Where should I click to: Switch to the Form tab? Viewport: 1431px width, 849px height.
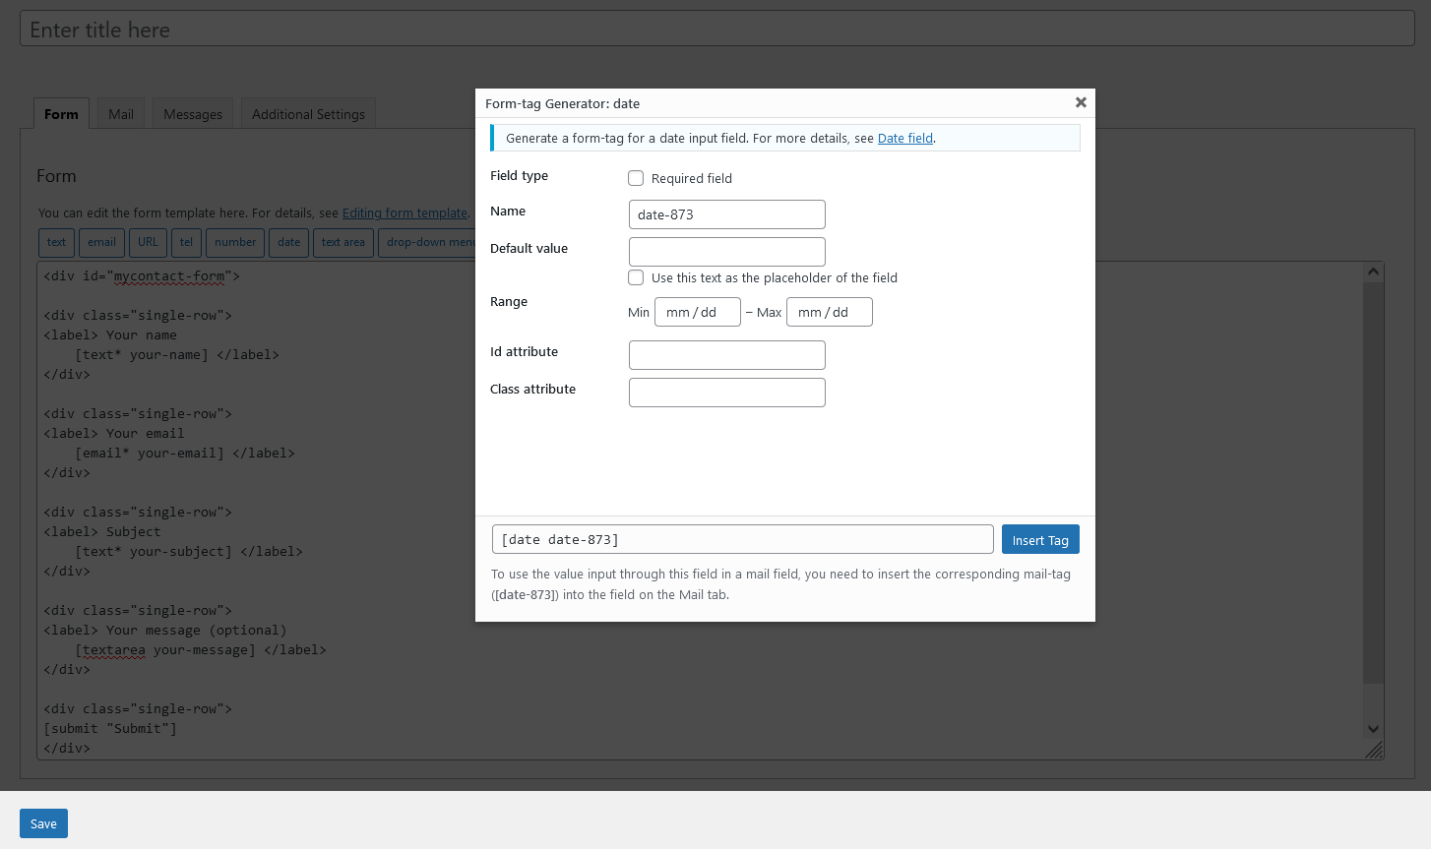coord(61,114)
